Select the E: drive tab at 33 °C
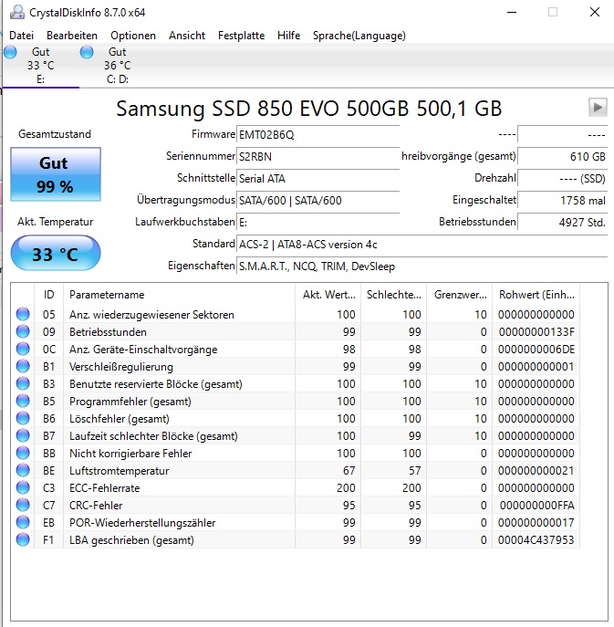614x627 pixels. coord(41,66)
